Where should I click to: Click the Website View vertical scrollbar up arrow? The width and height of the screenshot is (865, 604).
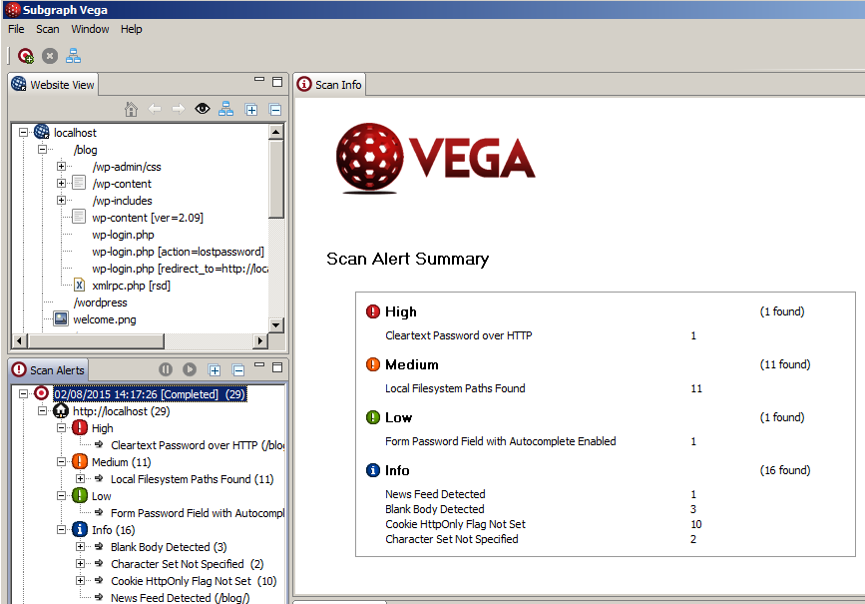pyautogui.click(x=276, y=132)
